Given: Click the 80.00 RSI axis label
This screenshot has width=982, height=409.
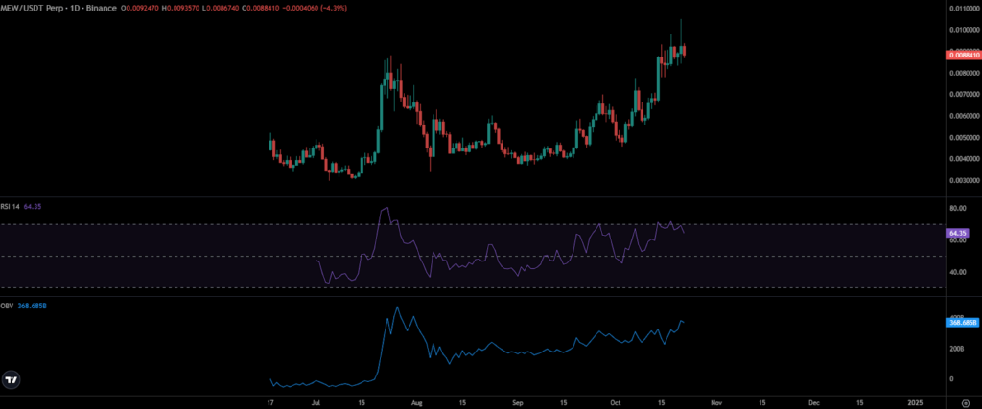Looking at the screenshot, I should coord(956,208).
